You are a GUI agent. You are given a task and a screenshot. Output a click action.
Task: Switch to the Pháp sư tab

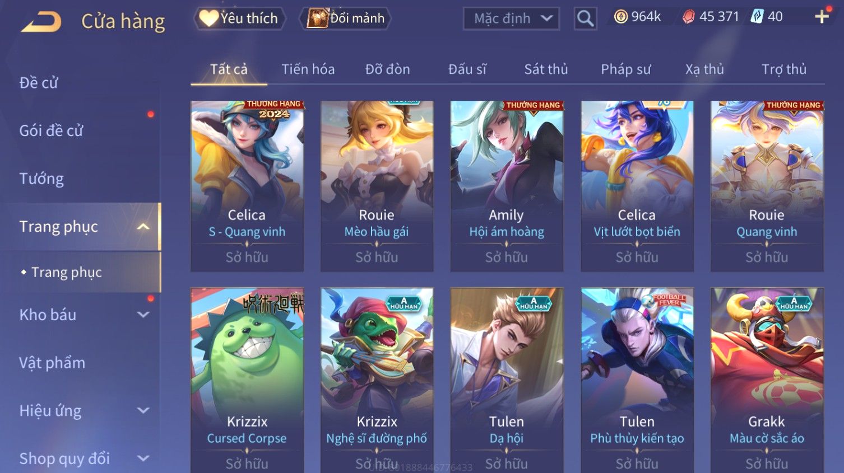pos(625,69)
